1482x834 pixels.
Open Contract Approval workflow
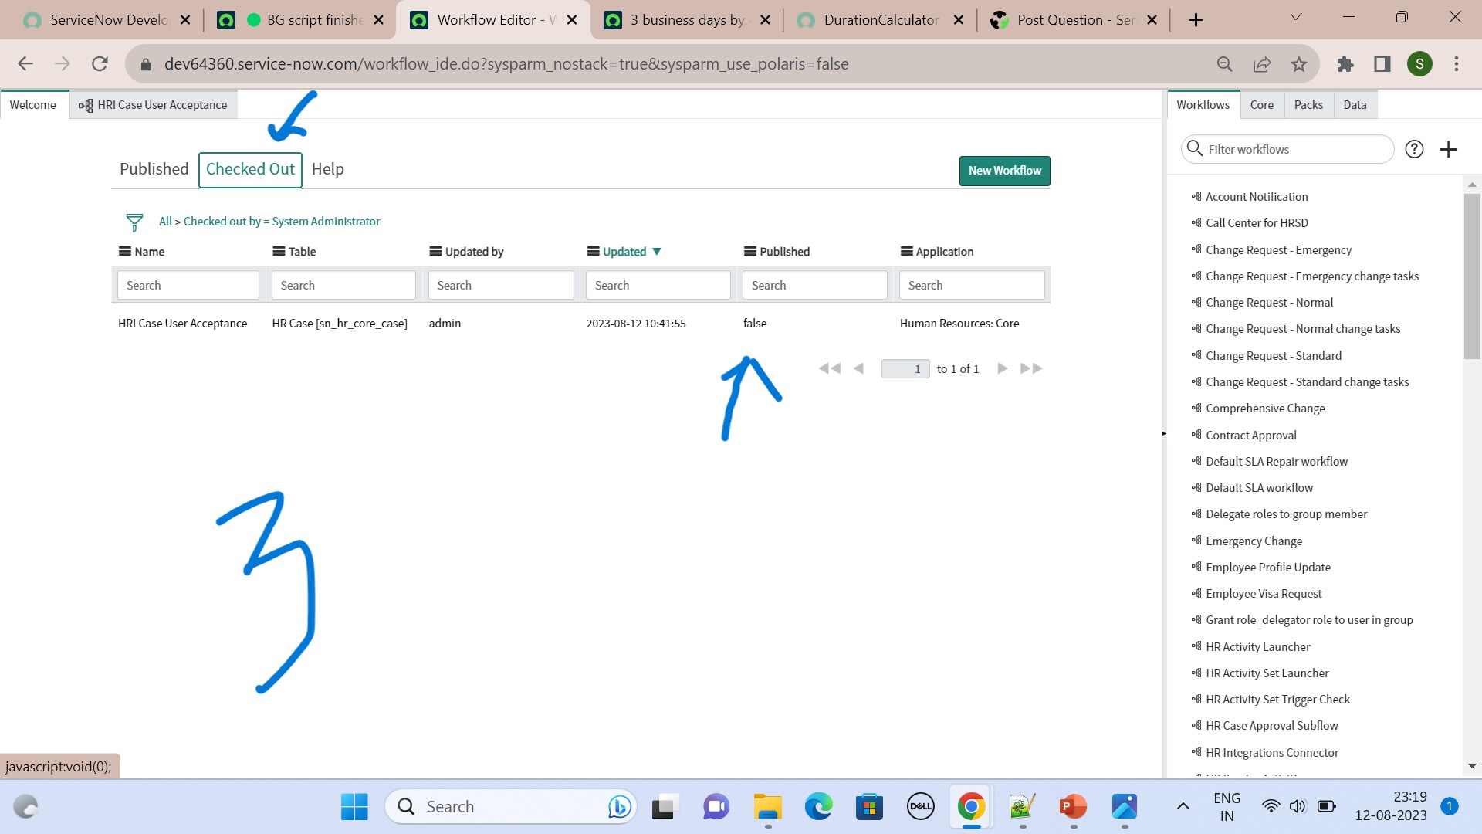1250,436
